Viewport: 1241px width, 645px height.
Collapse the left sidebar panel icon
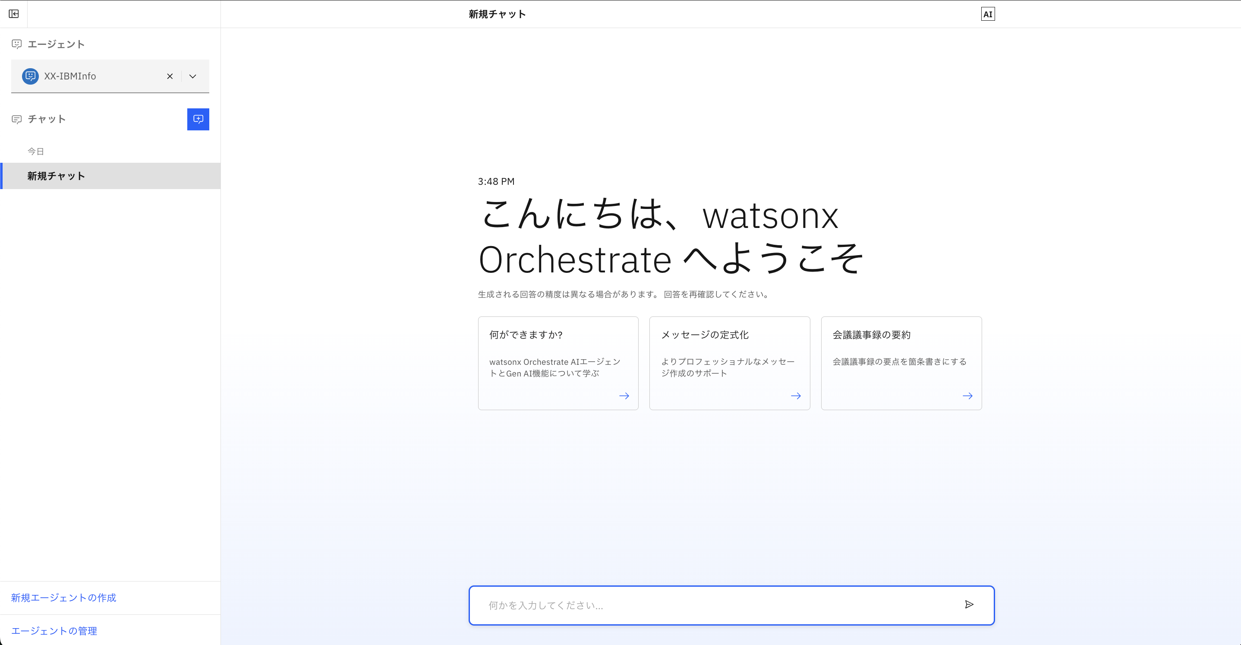point(13,14)
